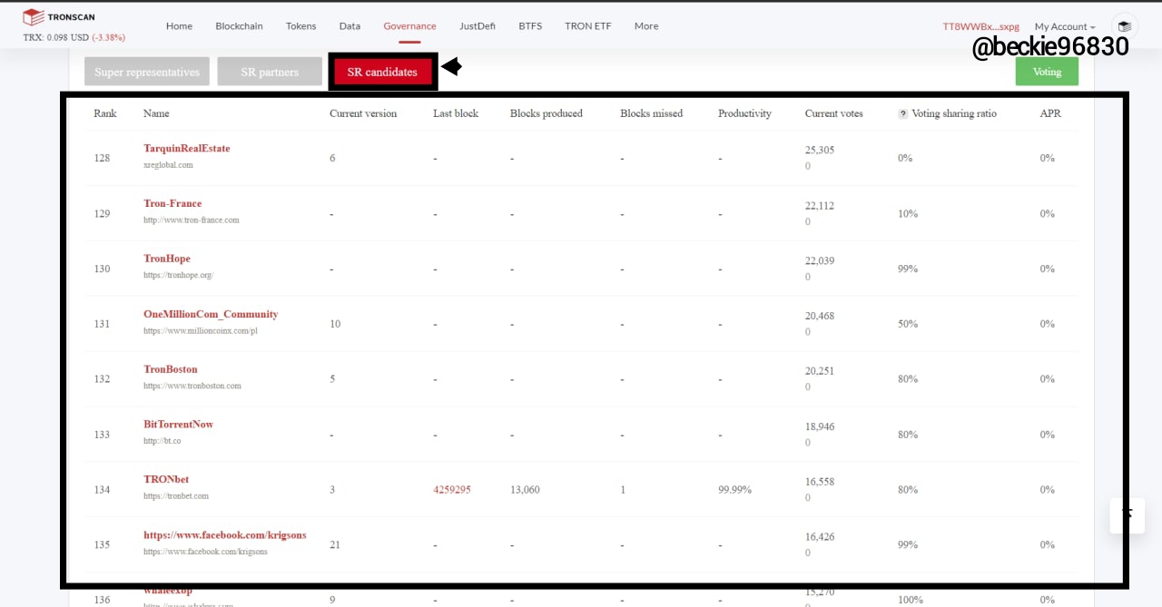Click rank number 131
The width and height of the screenshot is (1162, 607).
[102, 324]
